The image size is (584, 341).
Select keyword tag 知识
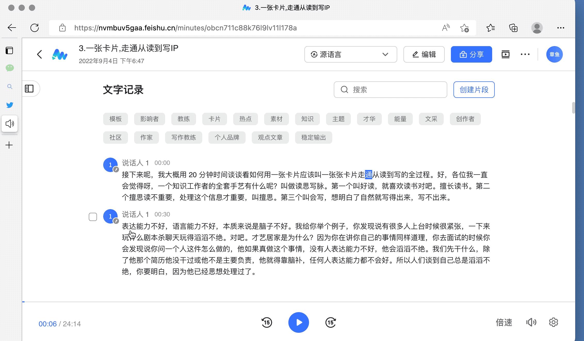click(x=307, y=119)
